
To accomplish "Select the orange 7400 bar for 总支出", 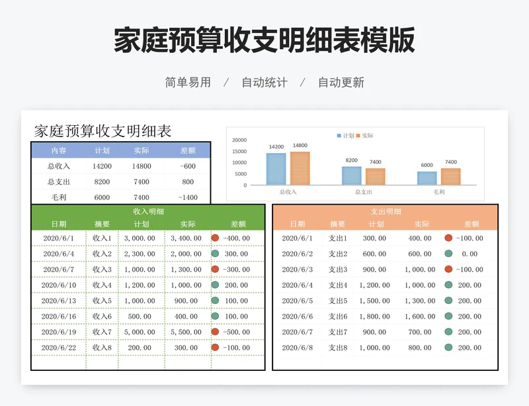I will (375, 177).
